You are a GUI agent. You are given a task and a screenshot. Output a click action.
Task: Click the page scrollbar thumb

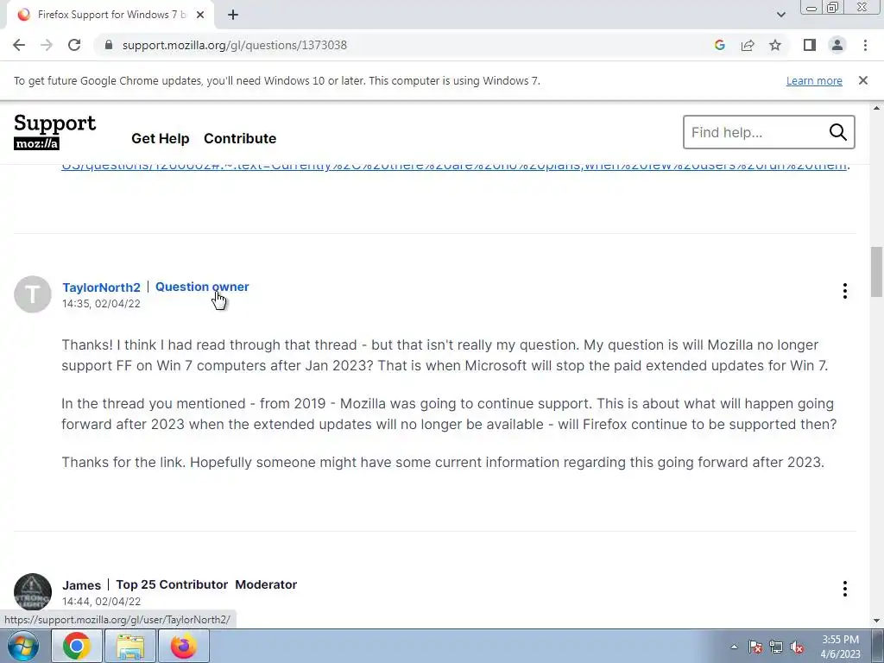876,272
